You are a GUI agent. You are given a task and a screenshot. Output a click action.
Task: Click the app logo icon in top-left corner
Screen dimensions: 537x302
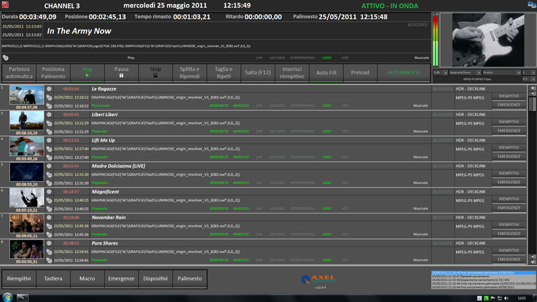coord(5,5)
